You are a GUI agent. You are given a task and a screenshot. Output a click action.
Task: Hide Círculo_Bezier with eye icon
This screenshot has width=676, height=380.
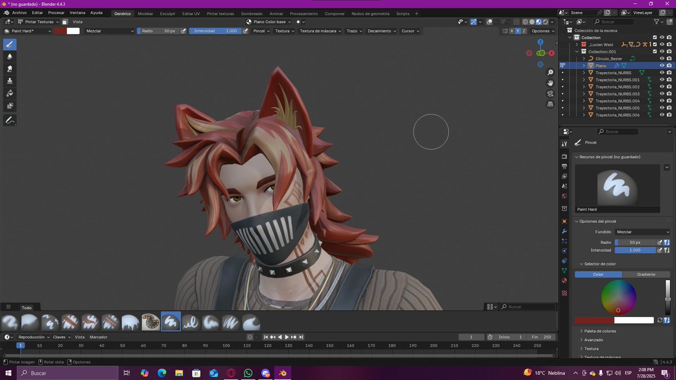(662, 59)
